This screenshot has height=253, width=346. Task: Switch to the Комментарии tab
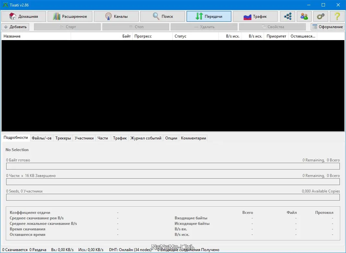pos(193,138)
